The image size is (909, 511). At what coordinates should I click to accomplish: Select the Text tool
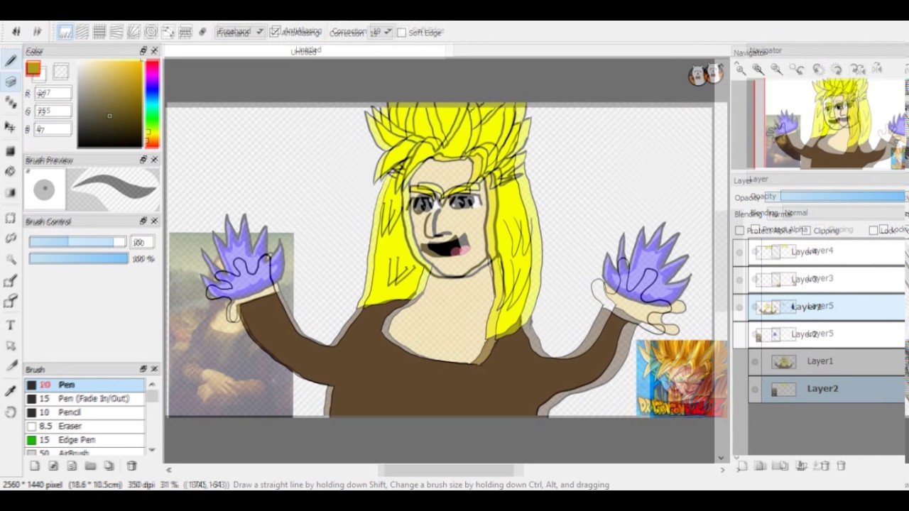point(11,325)
